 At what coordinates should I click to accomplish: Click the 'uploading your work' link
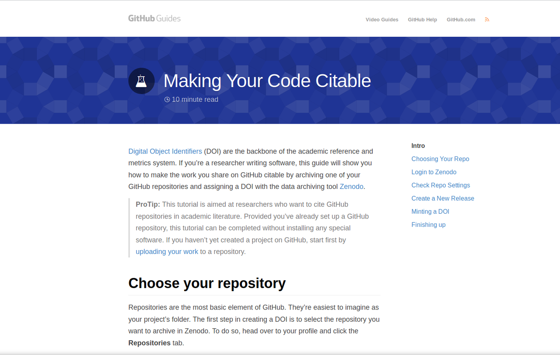click(x=167, y=251)
